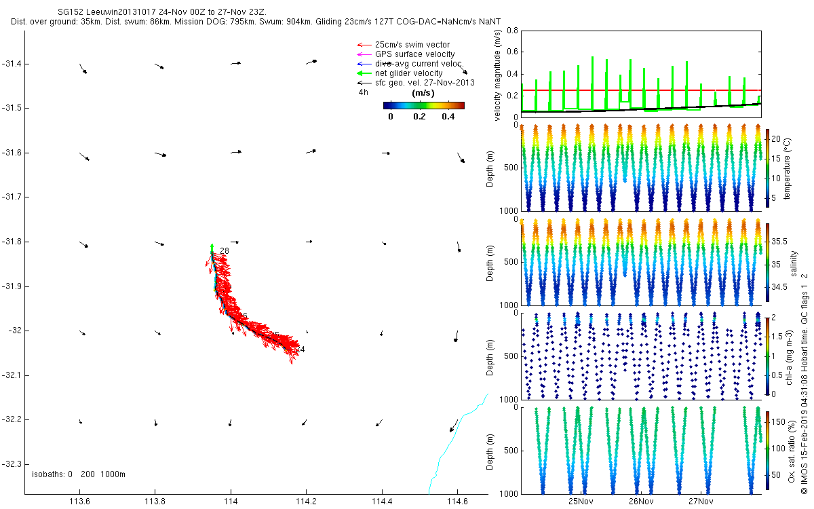Viewport: 814px width, 509px height.
Task: Click the black arrow symbol for sfc geo. vel.
Action: tap(363, 83)
